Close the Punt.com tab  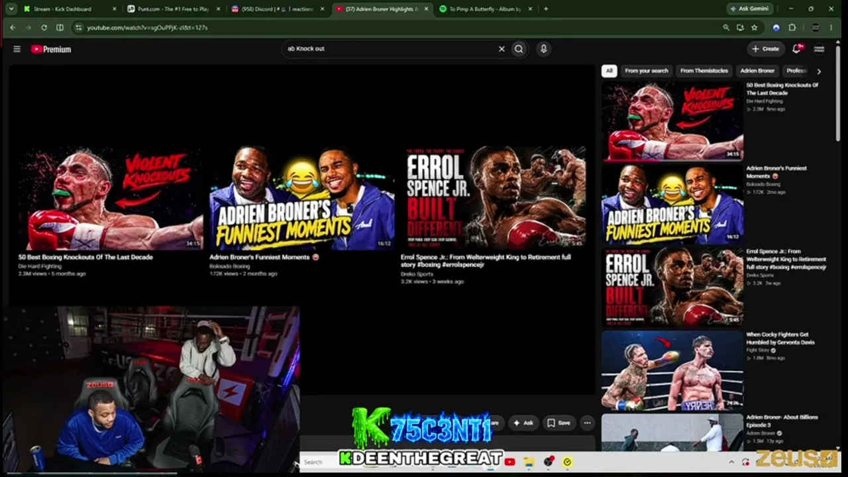click(x=218, y=9)
